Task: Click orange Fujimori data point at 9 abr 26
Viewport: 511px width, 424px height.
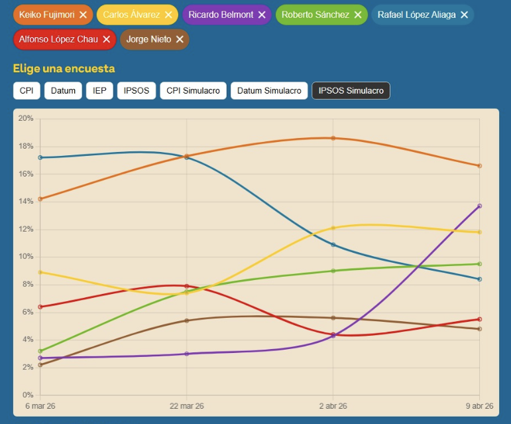Action: tap(479, 166)
